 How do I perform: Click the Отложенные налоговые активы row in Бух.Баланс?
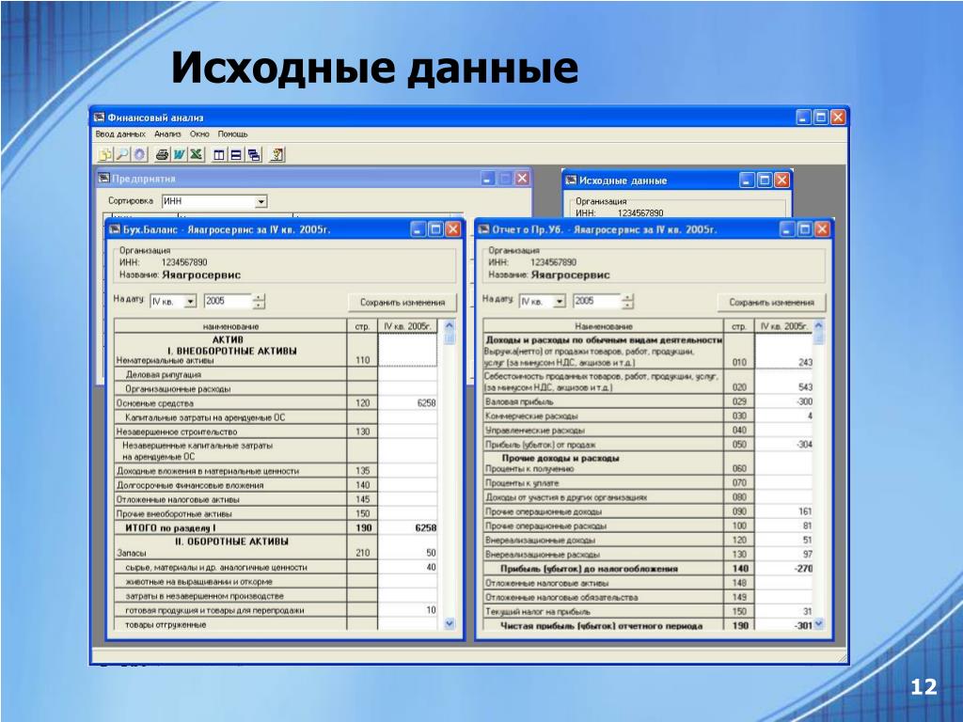click(x=231, y=500)
